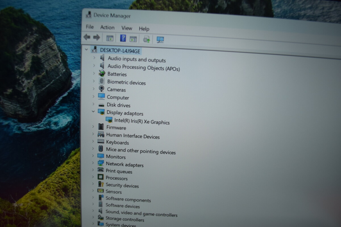Expand Audio Processing Objects (APOs) node
Screen dimensions: 341x227
(x=94, y=65)
